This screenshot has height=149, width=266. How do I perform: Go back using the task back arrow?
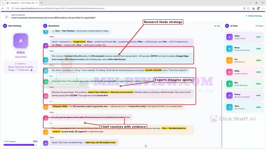6,17
